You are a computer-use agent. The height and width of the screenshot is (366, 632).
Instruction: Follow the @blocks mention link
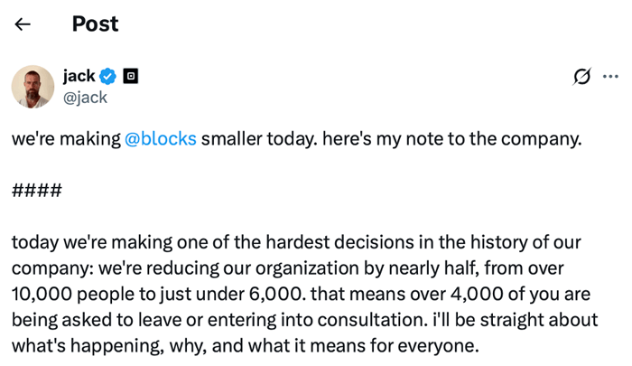tap(161, 140)
